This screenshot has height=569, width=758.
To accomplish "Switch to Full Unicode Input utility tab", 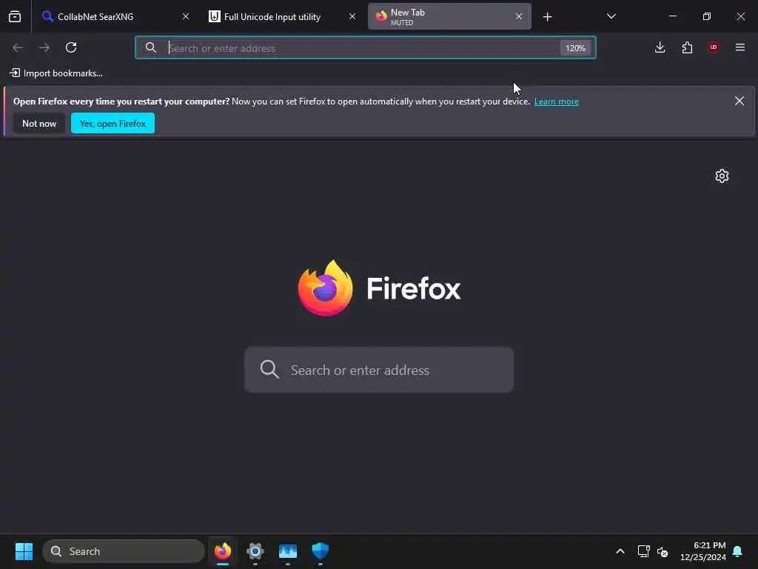I will click(282, 16).
